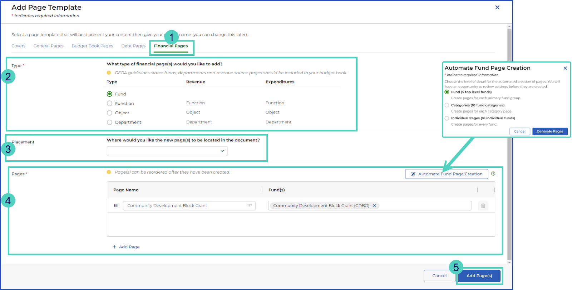
Task: Remove the Community Development Block Grant (CDBG) fund tag
Action: point(374,206)
